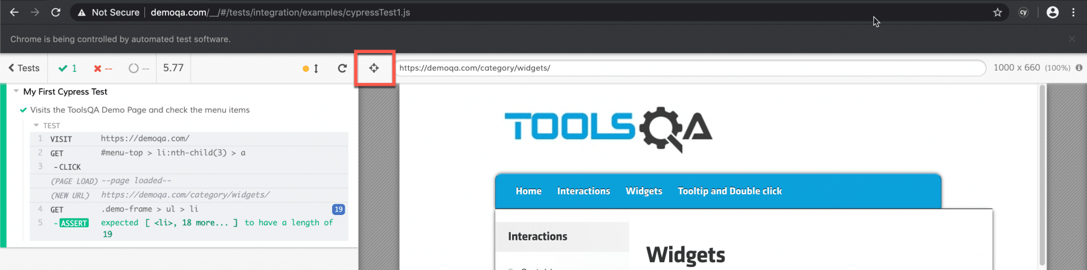The width and height of the screenshot is (1087, 270).
Task: Click the Chrome address bar URL
Action: point(280,12)
